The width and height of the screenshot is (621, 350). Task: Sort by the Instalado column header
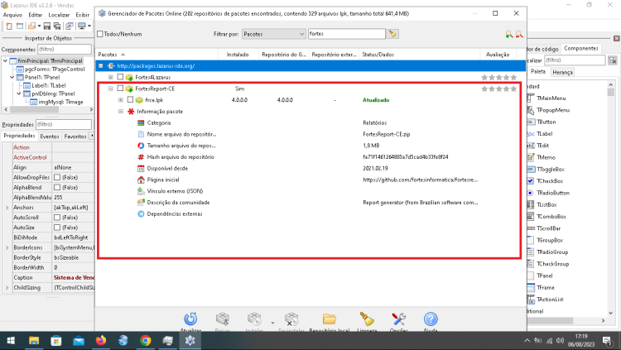[238, 55]
